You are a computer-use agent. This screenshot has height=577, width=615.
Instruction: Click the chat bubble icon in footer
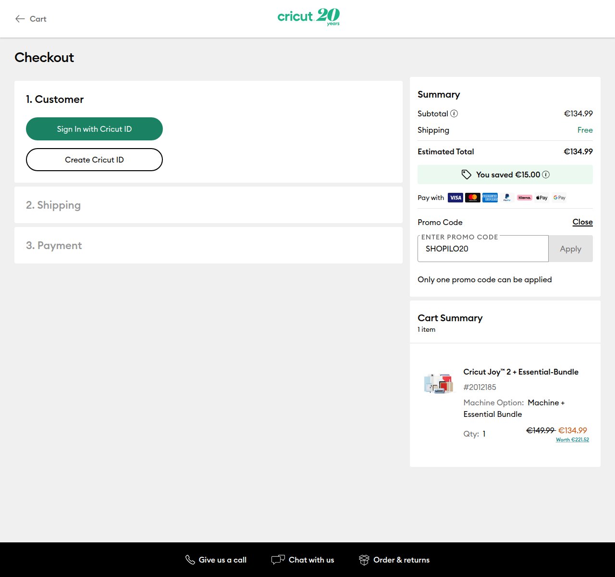(x=278, y=560)
